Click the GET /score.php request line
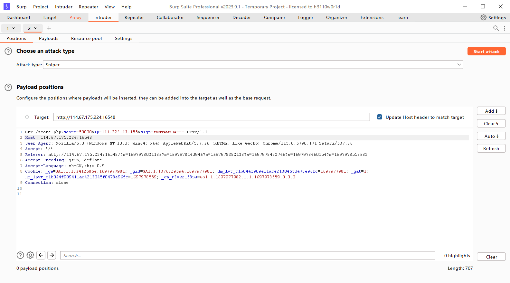510x283 pixels. point(116,132)
